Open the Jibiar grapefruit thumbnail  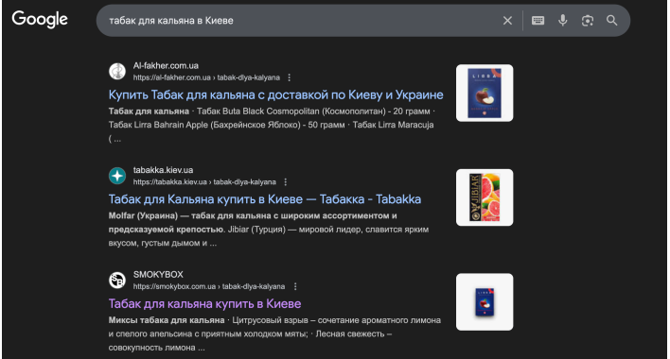click(x=485, y=197)
